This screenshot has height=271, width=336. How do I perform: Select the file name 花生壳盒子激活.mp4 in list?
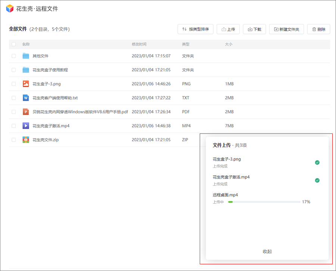tap(51, 126)
